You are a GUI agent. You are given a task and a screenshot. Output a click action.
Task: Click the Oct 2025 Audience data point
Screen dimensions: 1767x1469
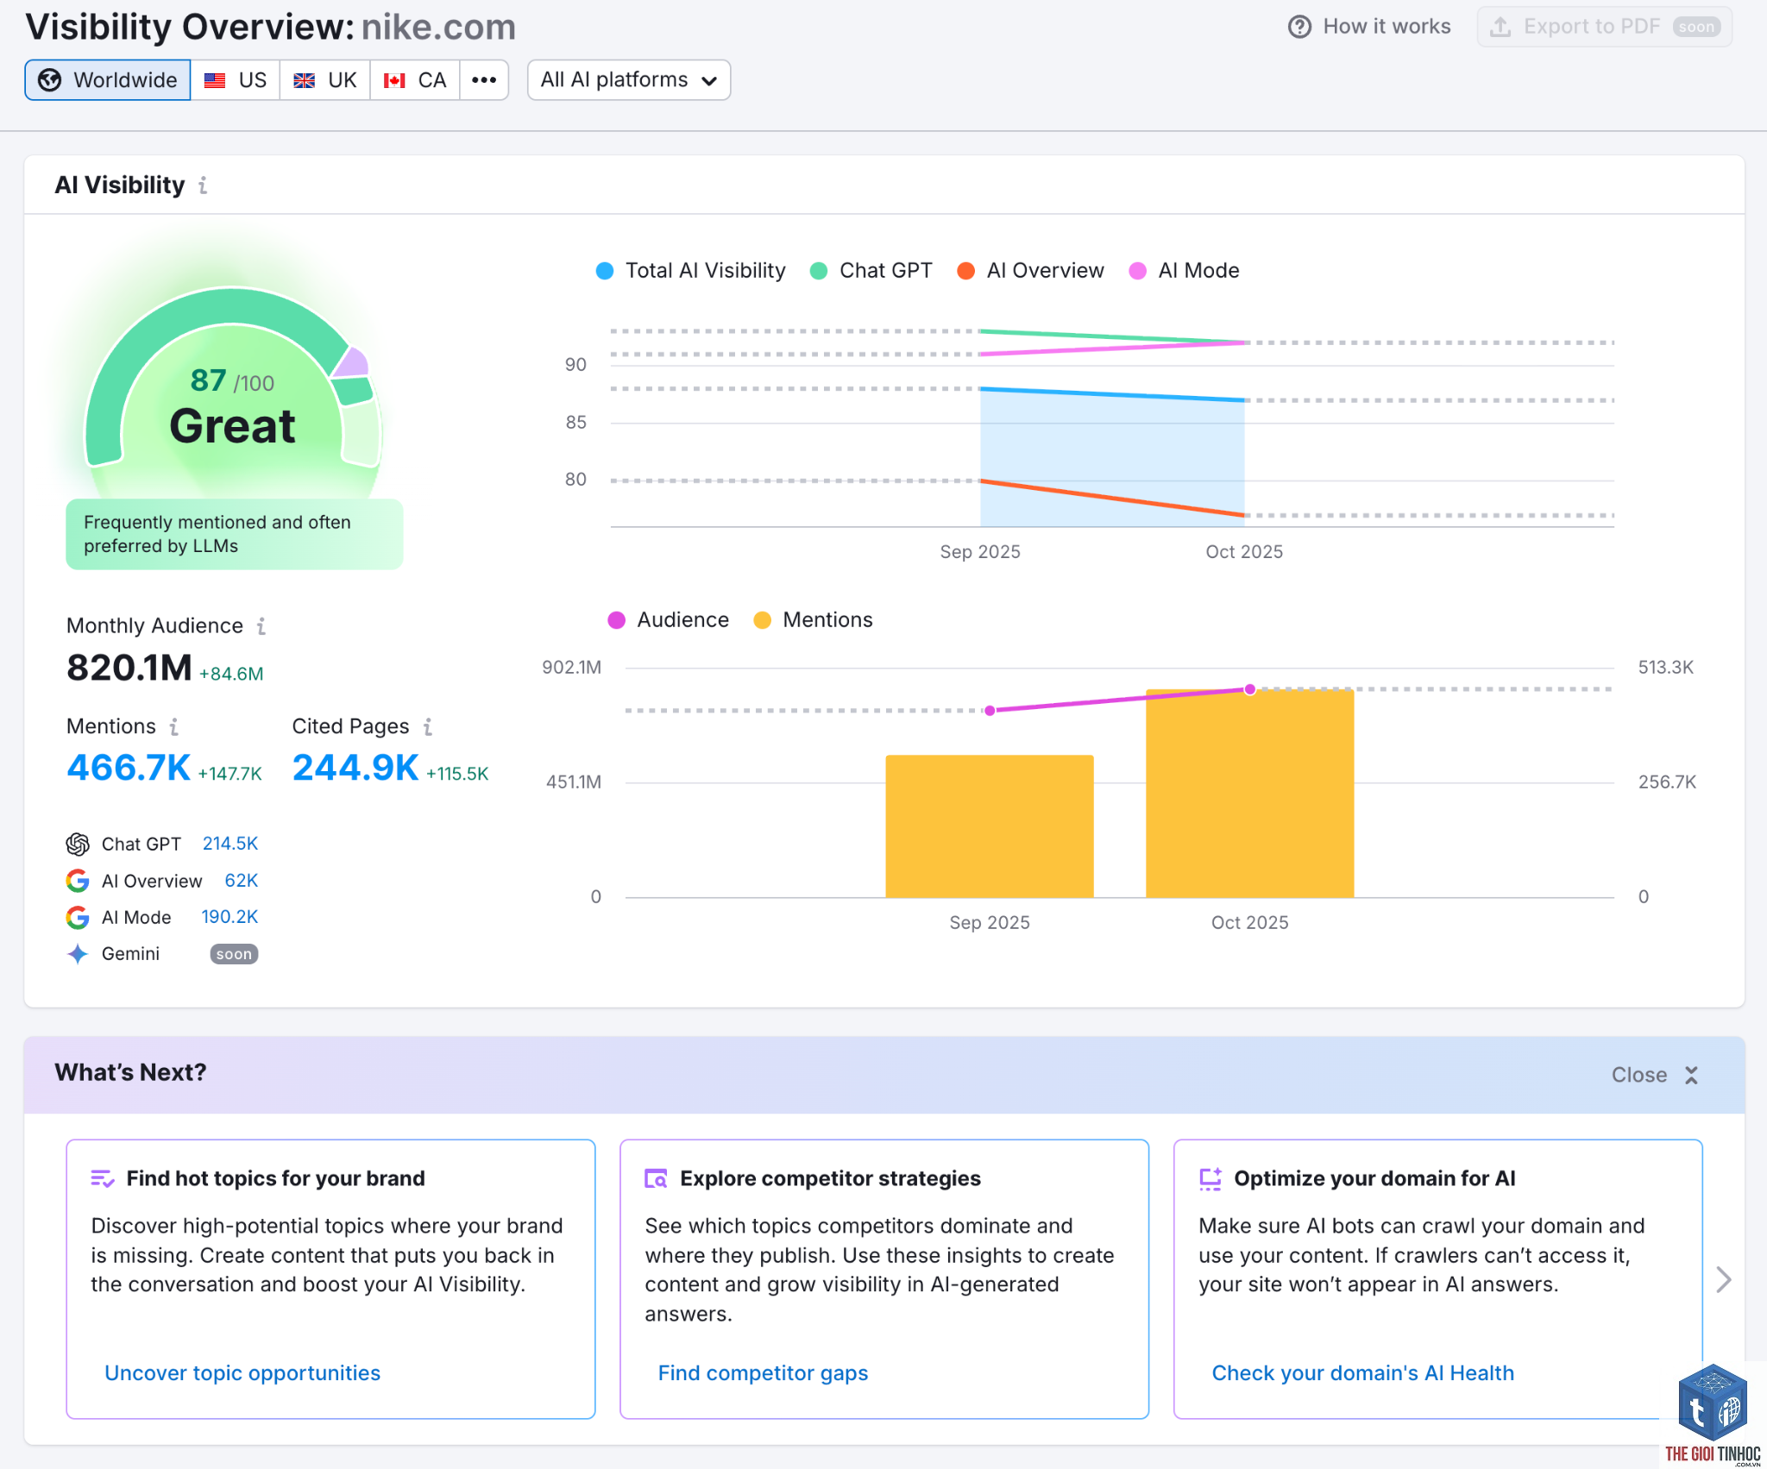[1250, 689]
